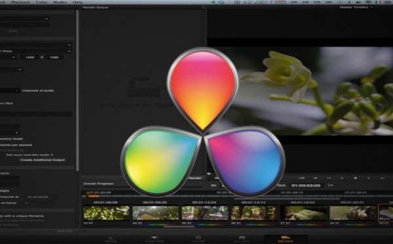Open the Nodes menu
The width and height of the screenshot is (393, 244).
(x=60, y=2)
